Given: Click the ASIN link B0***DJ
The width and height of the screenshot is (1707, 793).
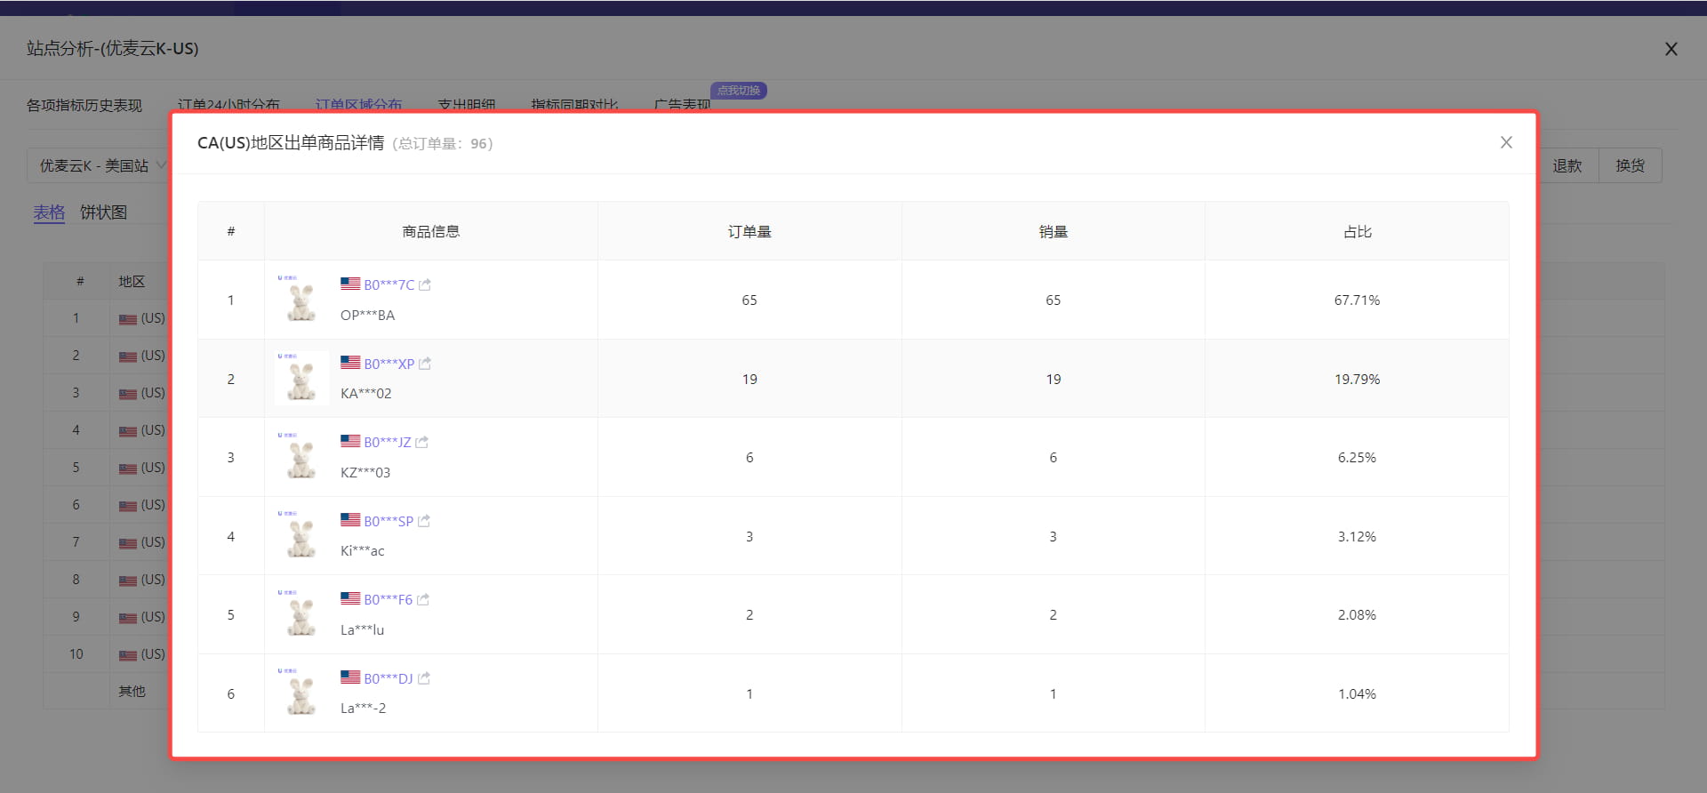Looking at the screenshot, I should coord(389,678).
